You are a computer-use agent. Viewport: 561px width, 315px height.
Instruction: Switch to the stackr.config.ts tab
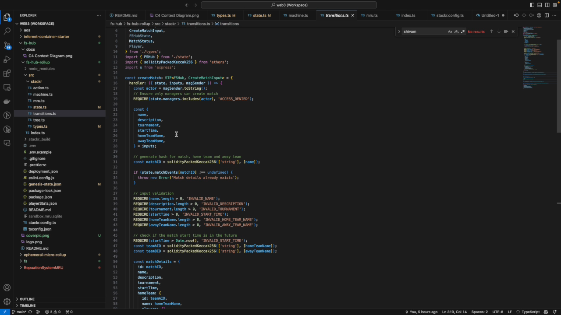[450, 15]
